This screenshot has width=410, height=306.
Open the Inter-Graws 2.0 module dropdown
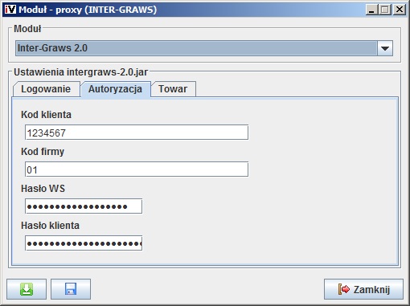[204, 48]
